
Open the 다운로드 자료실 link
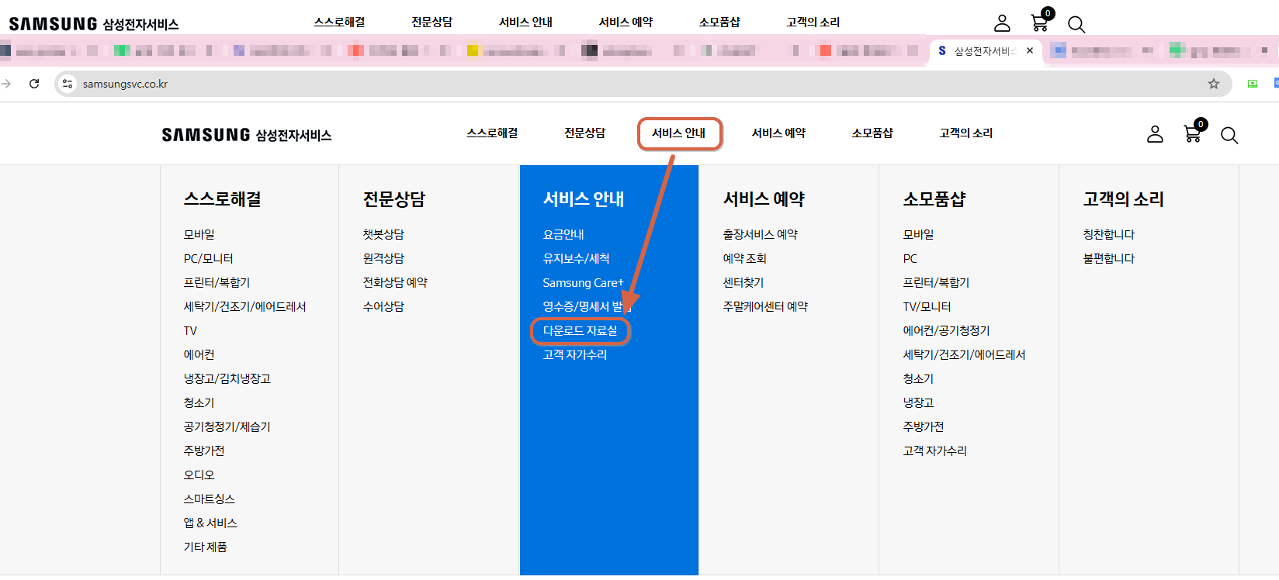point(581,330)
